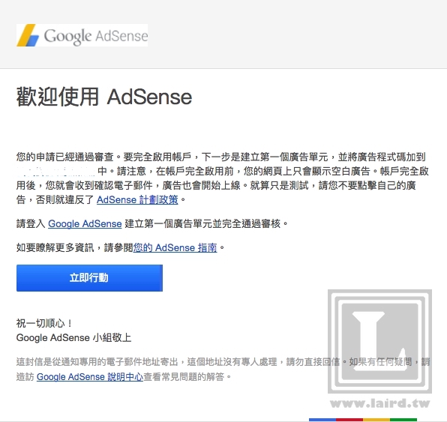Click the Google AdSense wordmark in header
Viewport: 447px width, 422px height.
pos(96,36)
